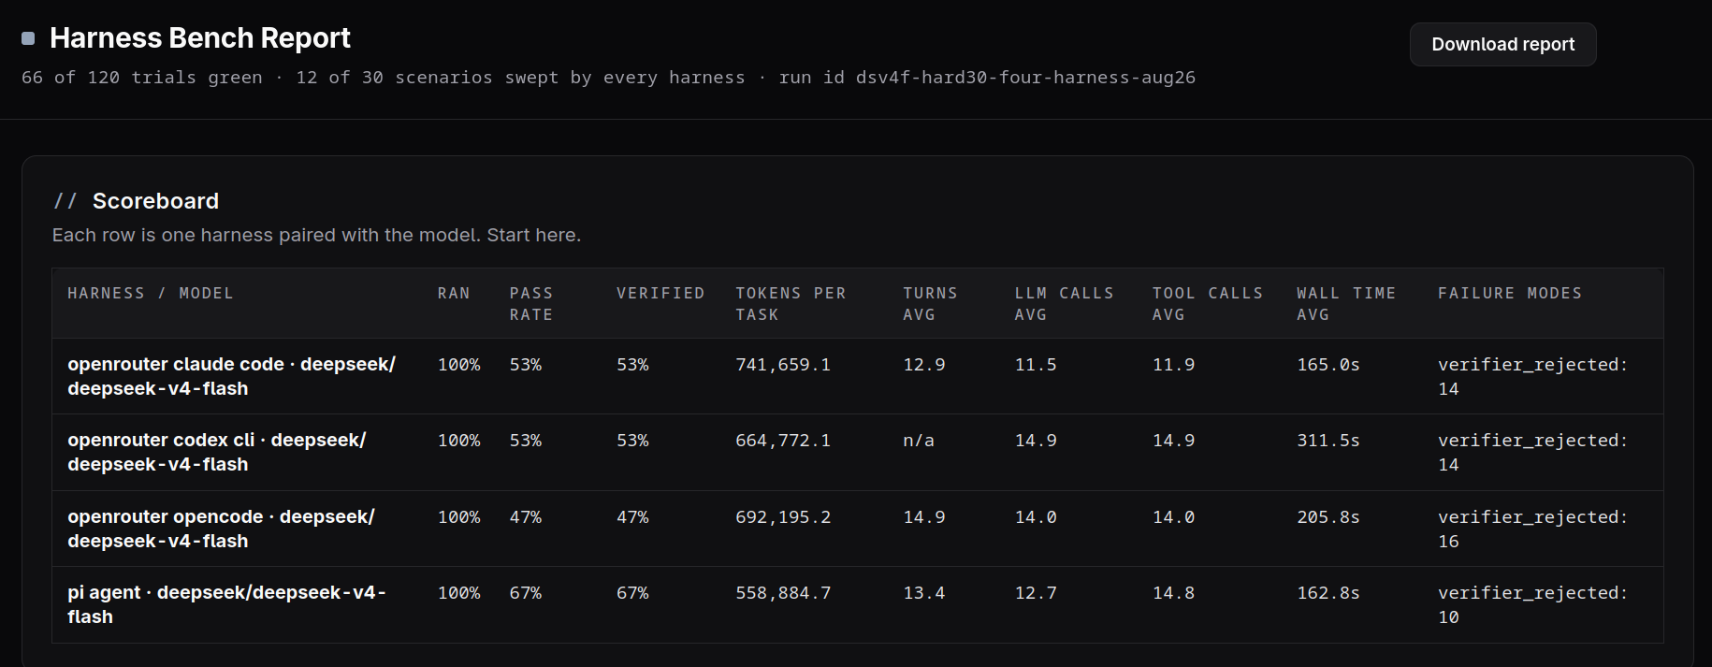Click LLM calls average 12.7

click(1036, 593)
